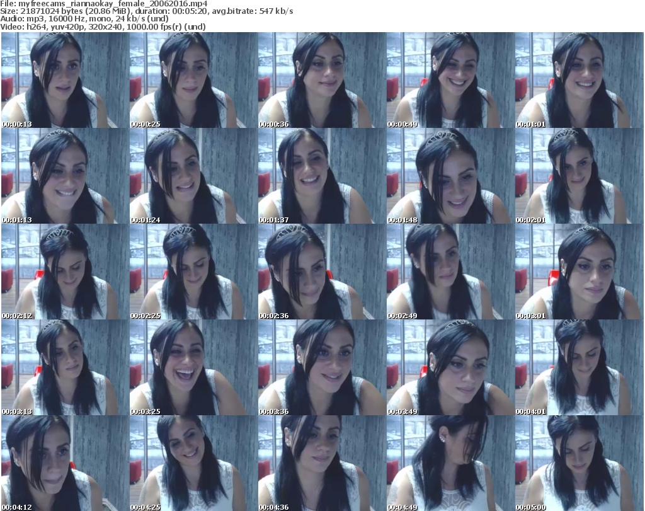Select the thumbnail timestamped 00:00:49

point(451,80)
